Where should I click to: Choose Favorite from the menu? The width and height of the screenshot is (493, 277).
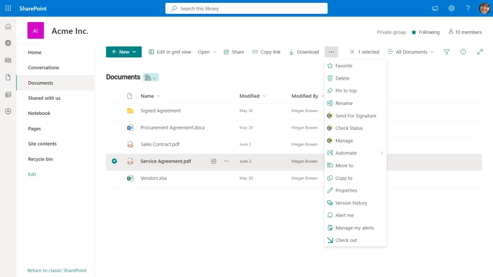355,65
